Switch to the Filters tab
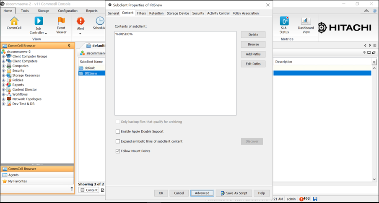This screenshot has height=203, width=379. pos(141,13)
